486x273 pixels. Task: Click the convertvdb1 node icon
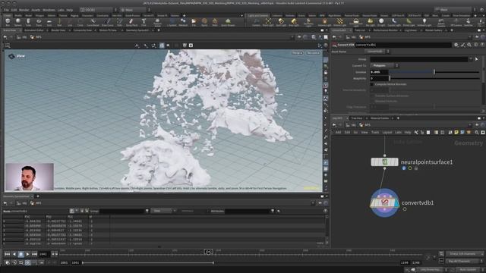pos(385,202)
